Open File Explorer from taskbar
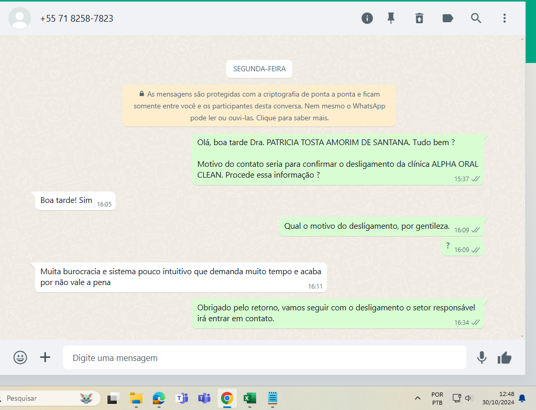 (136, 398)
